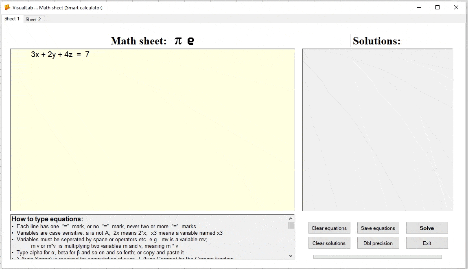Select the Sheet 1 tab
The image size is (468, 269).
(x=12, y=18)
